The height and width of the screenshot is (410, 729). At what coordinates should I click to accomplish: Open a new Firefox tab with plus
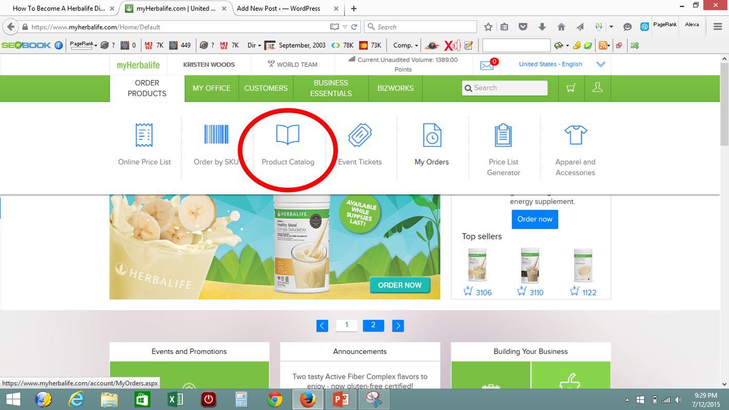click(354, 8)
